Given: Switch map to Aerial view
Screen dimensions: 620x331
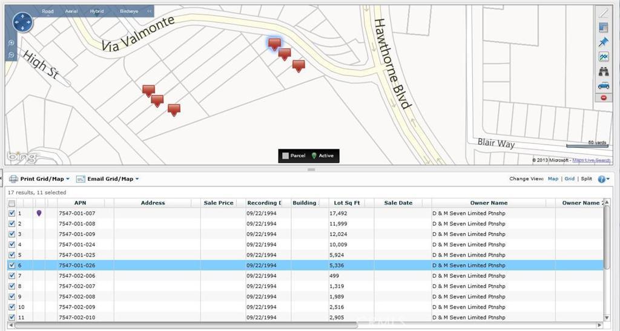Looking at the screenshot, I should coord(71,11).
